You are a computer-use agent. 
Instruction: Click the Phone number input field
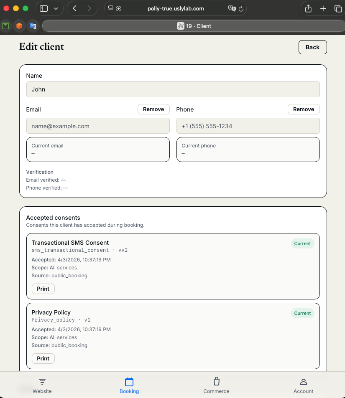point(248,126)
